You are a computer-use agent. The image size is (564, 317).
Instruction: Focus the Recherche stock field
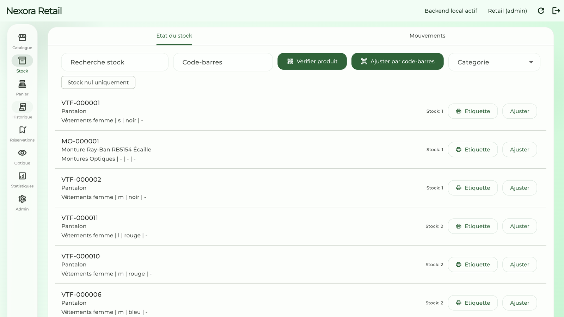pos(115,62)
